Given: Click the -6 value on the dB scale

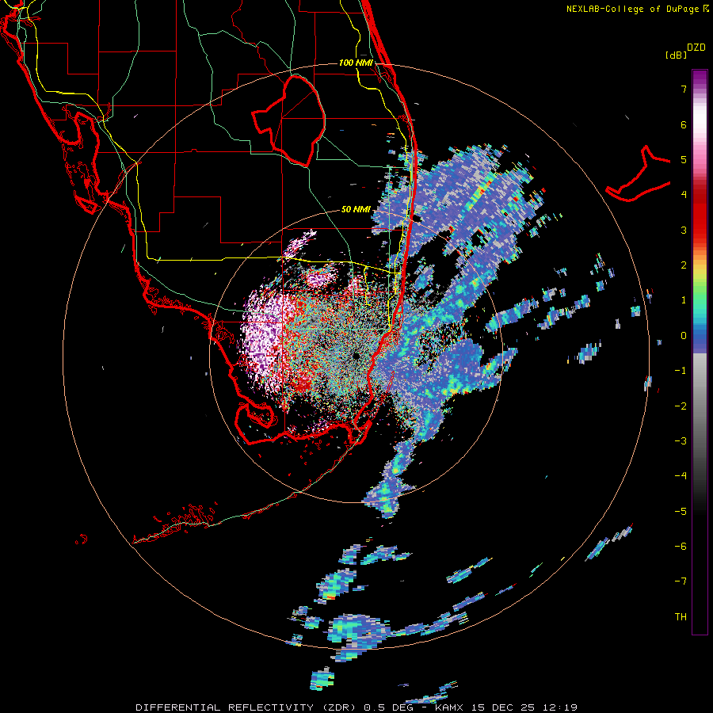Looking at the screenshot, I should point(681,546).
